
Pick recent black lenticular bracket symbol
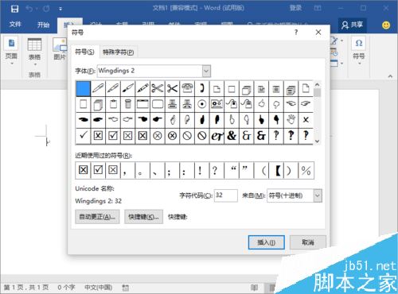point(276,170)
